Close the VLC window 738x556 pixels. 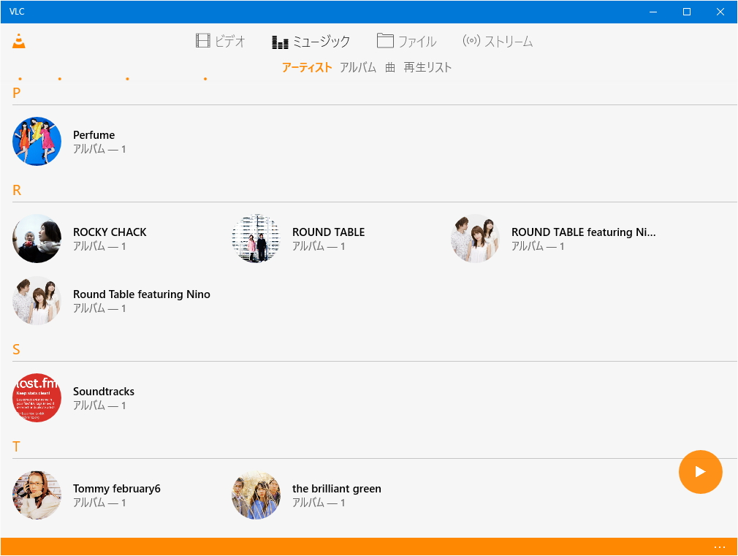pos(720,12)
